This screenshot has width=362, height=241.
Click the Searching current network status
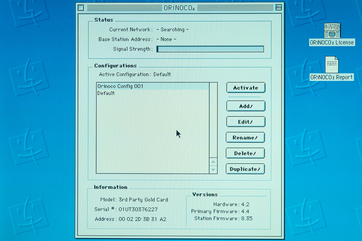click(172, 29)
